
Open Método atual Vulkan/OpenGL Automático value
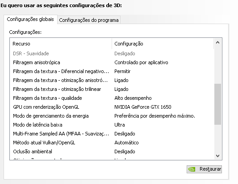(x=126, y=143)
